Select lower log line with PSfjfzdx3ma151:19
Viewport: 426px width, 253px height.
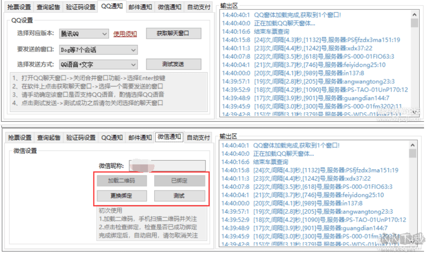(x=310, y=170)
